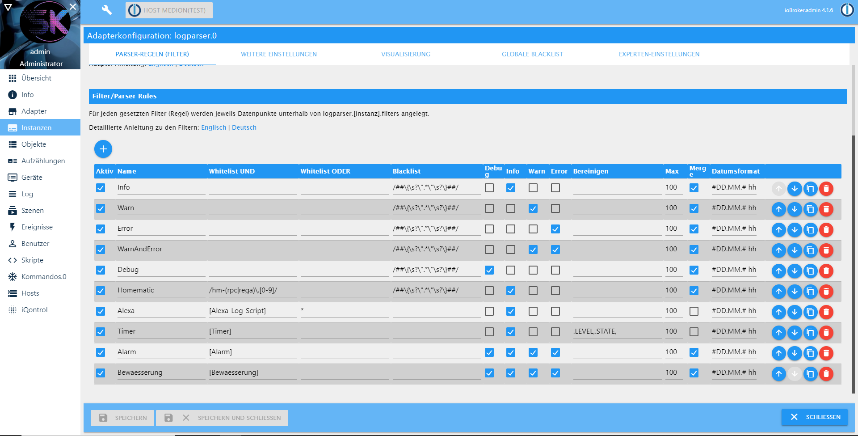Viewport: 858px width, 436px height.
Task: Open the Englisch filter guide link
Action: [214, 127]
